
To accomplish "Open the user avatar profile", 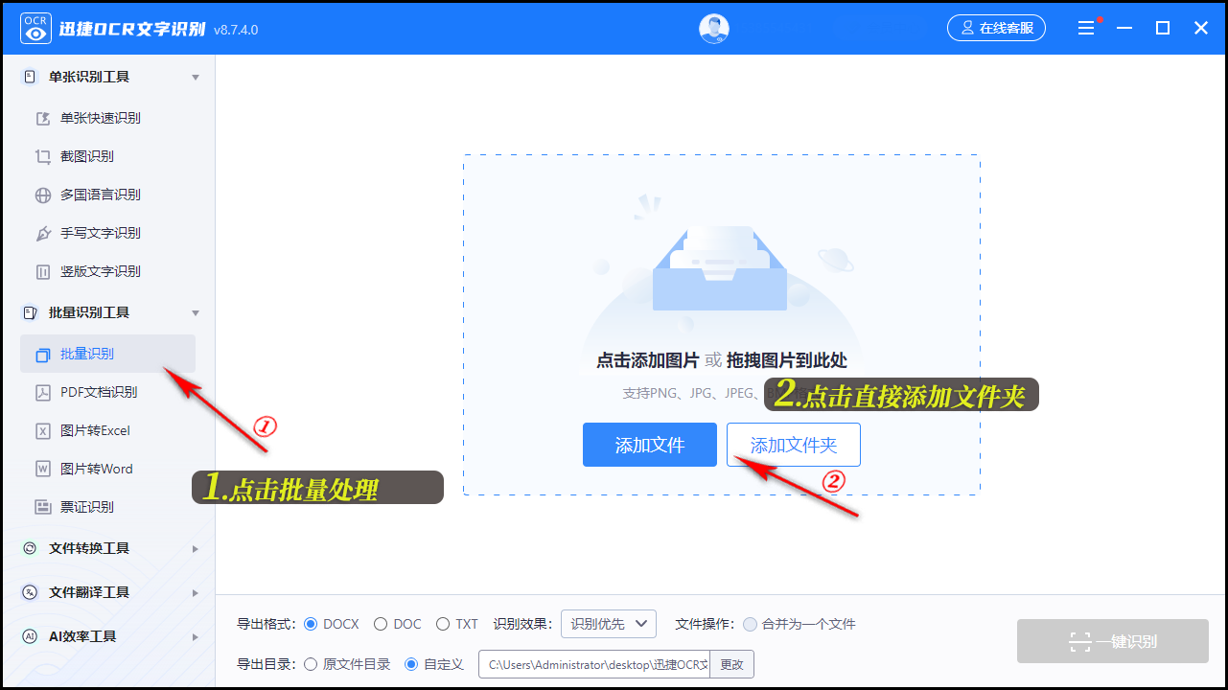I will pyautogui.click(x=714, y=29).
